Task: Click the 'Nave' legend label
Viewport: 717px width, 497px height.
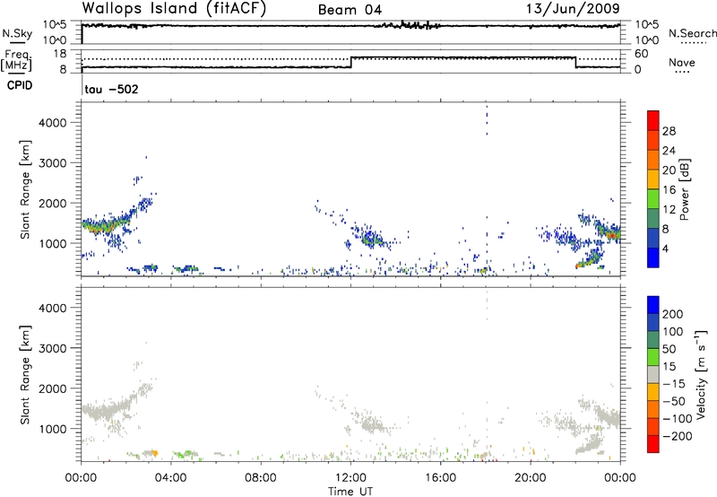Action: tap(682, 62)
